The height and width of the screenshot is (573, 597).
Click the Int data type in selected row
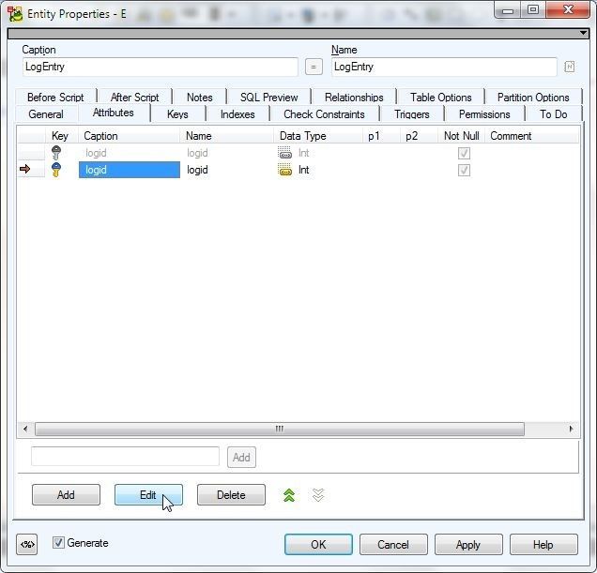point(303,170)
